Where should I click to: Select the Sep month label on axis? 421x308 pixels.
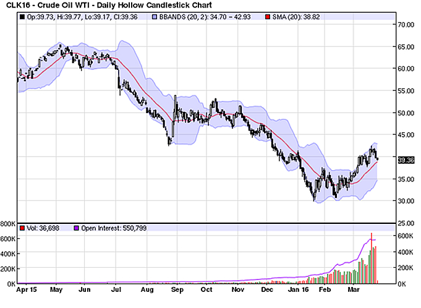click(176, 289)
